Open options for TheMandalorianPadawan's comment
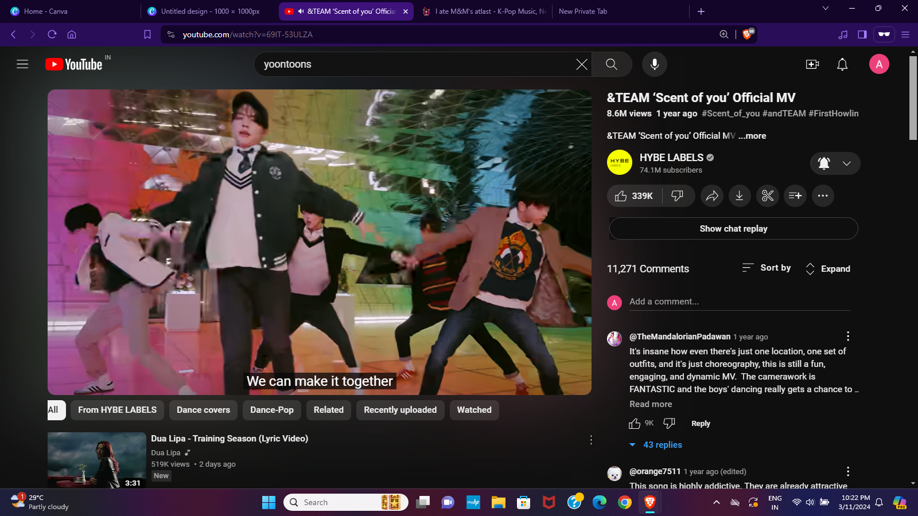Image resolution: width=918 pixels, height=516 pixels. [848, 337]
